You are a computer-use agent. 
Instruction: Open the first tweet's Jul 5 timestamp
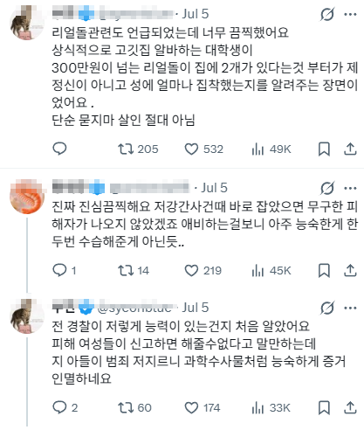pos(196,14)
